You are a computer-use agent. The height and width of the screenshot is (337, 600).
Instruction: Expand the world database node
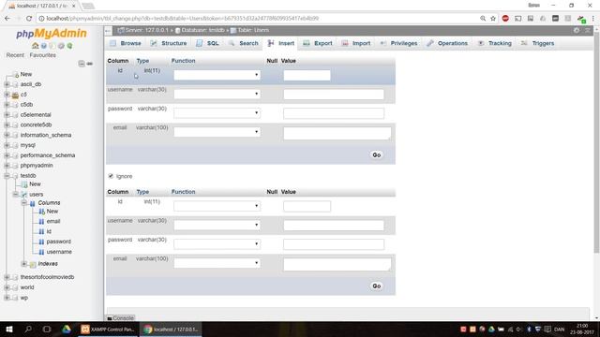pos(7,287)
